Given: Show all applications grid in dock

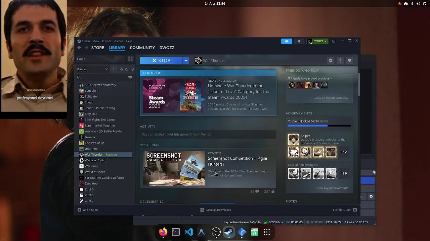Looking at the screenshot, I should pyautogui.click(x=267, y=232).
